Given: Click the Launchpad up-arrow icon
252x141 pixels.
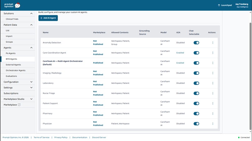Looking at the screenshot, I should (x=219, y=5).
